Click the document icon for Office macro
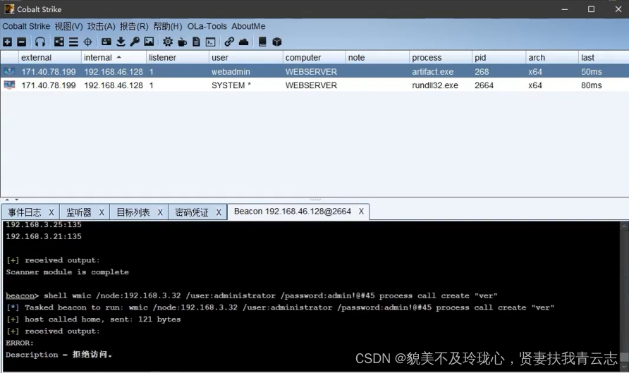 [x=196, y=42]
